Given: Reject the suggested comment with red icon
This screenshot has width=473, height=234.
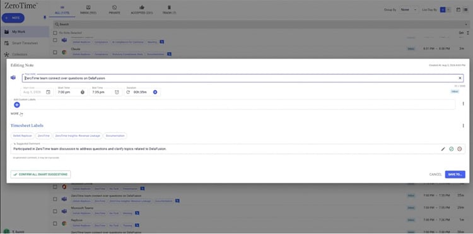Looking at the screenshot, I should coord(459,149).
